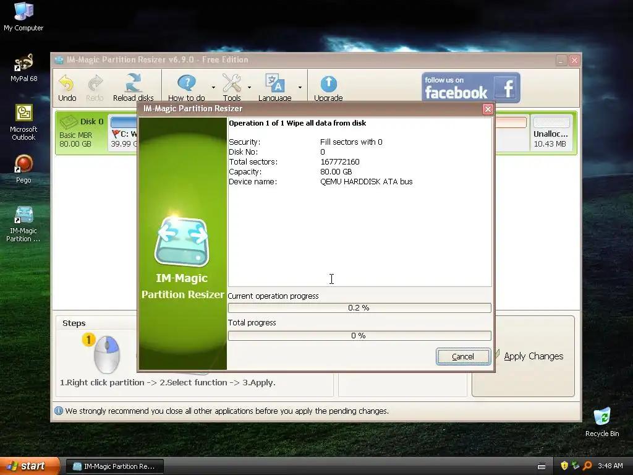Open the Tools toolbar icon

[232, 88]
